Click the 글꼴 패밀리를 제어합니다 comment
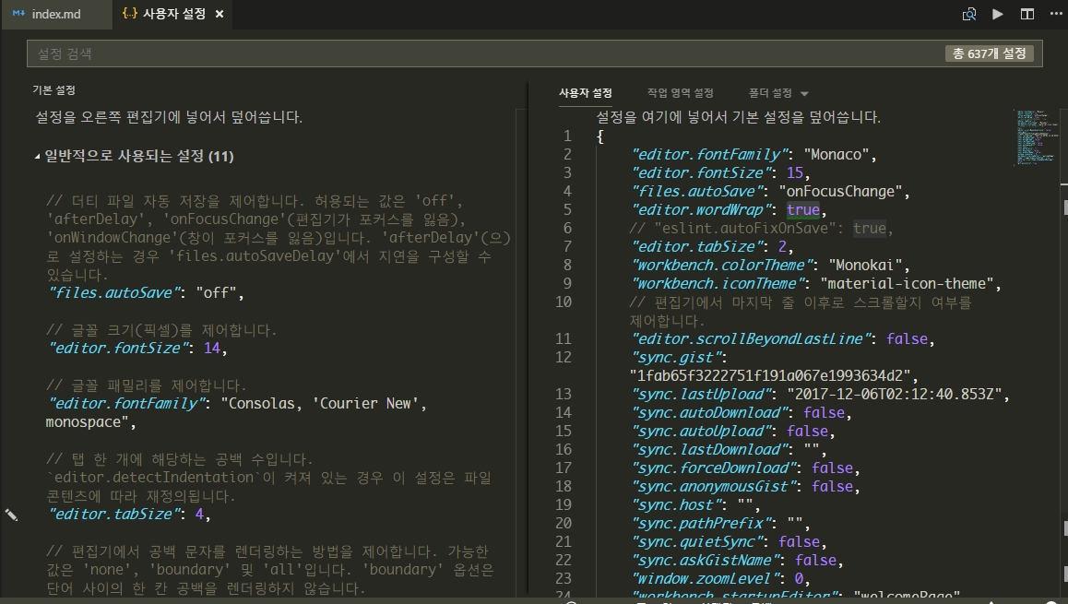The image size is (1068, 604). pos(146,385)
